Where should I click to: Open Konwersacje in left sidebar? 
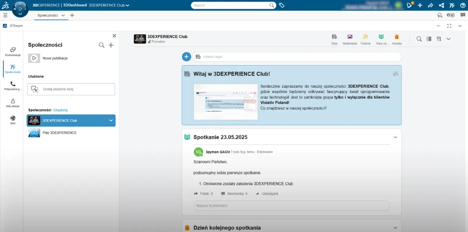click(13, 52)
